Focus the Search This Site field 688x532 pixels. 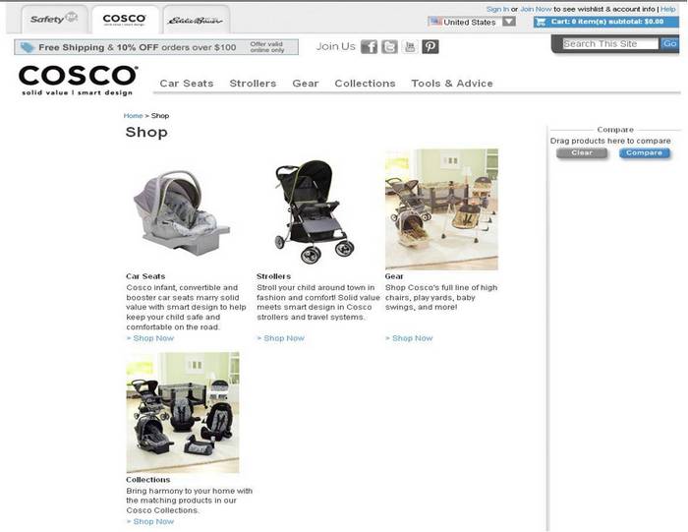[x=610, y=44]
